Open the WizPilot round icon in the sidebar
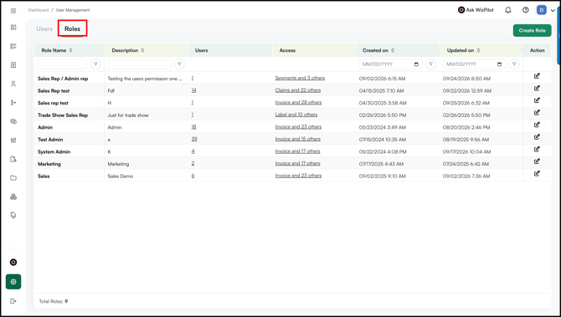 pos(13,263)
